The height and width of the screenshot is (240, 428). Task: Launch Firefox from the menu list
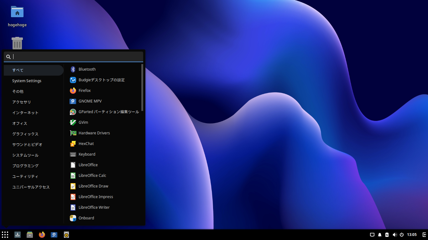click(103, 91)
